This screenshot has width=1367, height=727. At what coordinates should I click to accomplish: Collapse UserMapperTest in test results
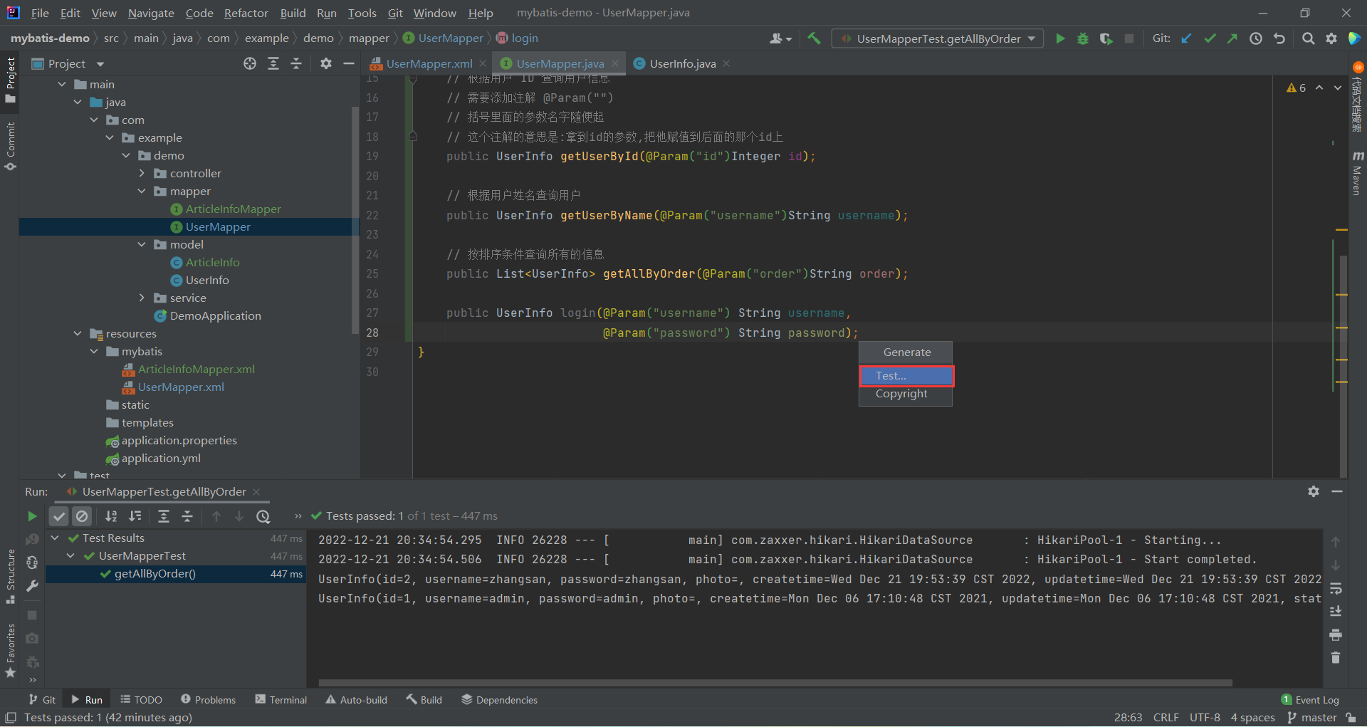(x=70, y=555)
